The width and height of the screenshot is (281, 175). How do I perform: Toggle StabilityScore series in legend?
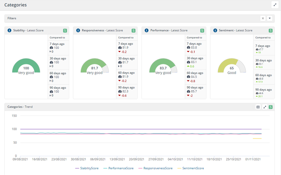(89, 168)
